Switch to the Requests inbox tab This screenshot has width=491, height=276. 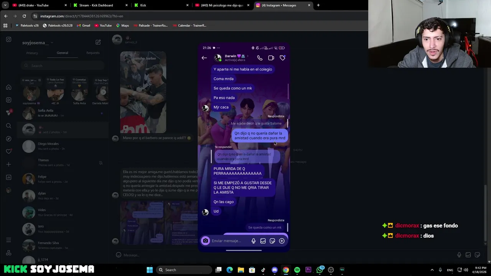[93, 53]
